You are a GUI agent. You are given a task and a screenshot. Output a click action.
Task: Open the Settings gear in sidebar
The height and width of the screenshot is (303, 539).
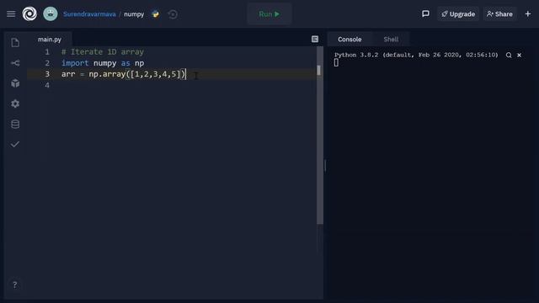pos(15,104)
